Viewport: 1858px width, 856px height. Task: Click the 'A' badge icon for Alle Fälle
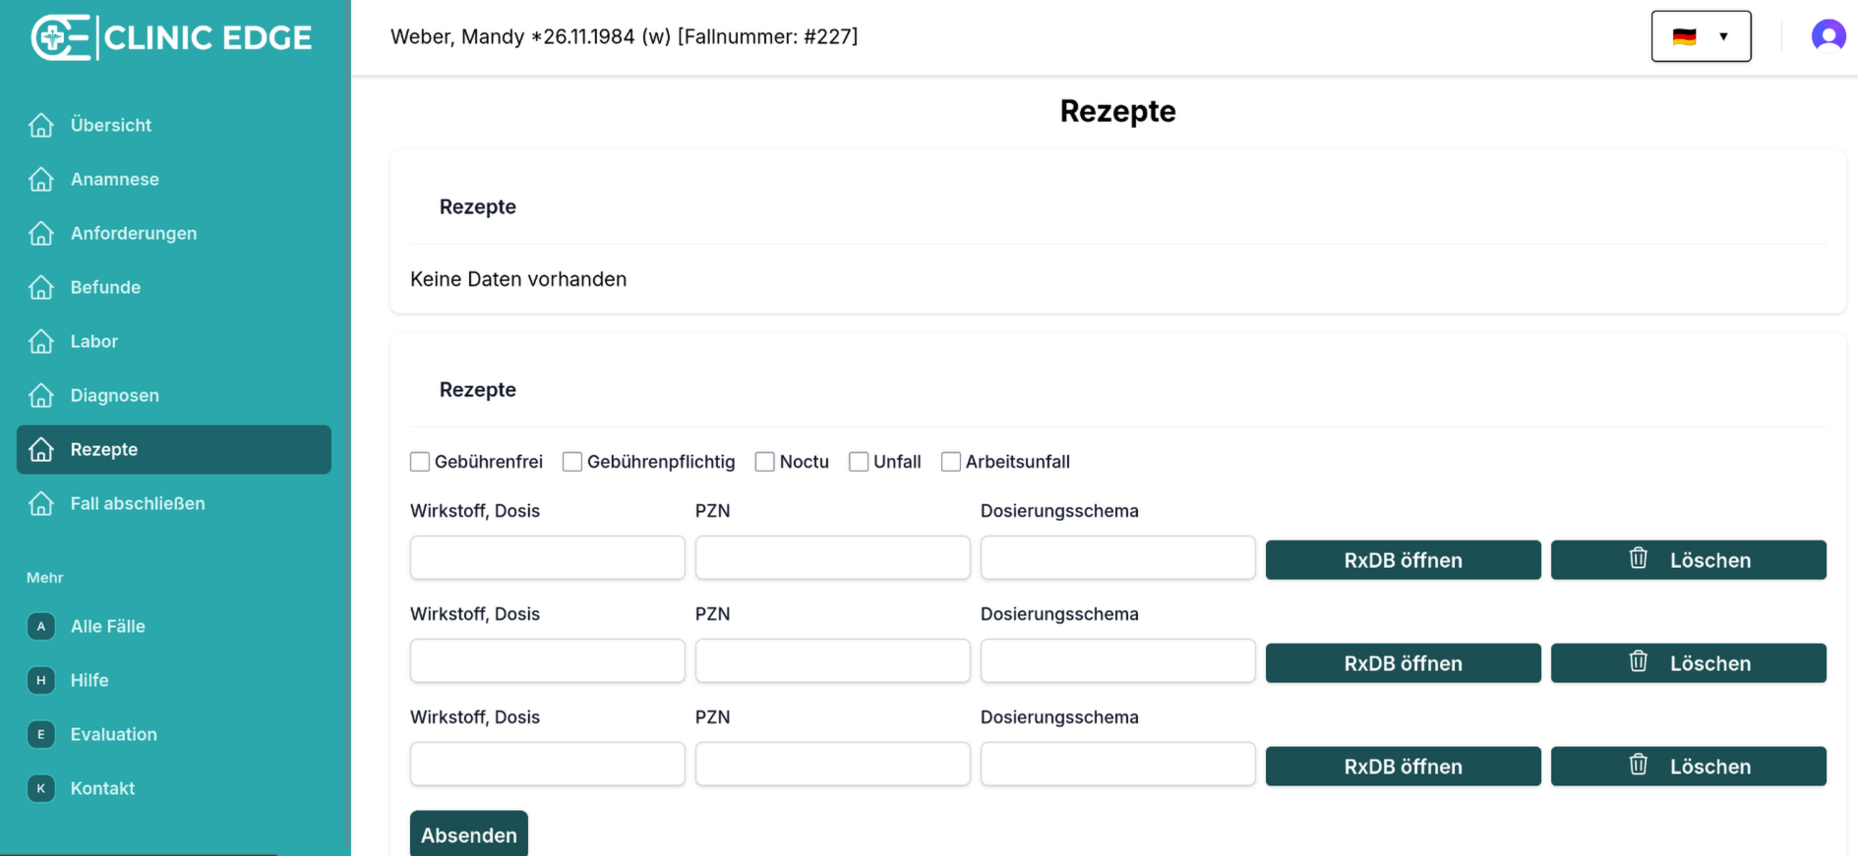(x=41, y=627)
